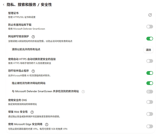Click 使用 Microsoft Defender SmartScreen text

[x=26, y=29]
